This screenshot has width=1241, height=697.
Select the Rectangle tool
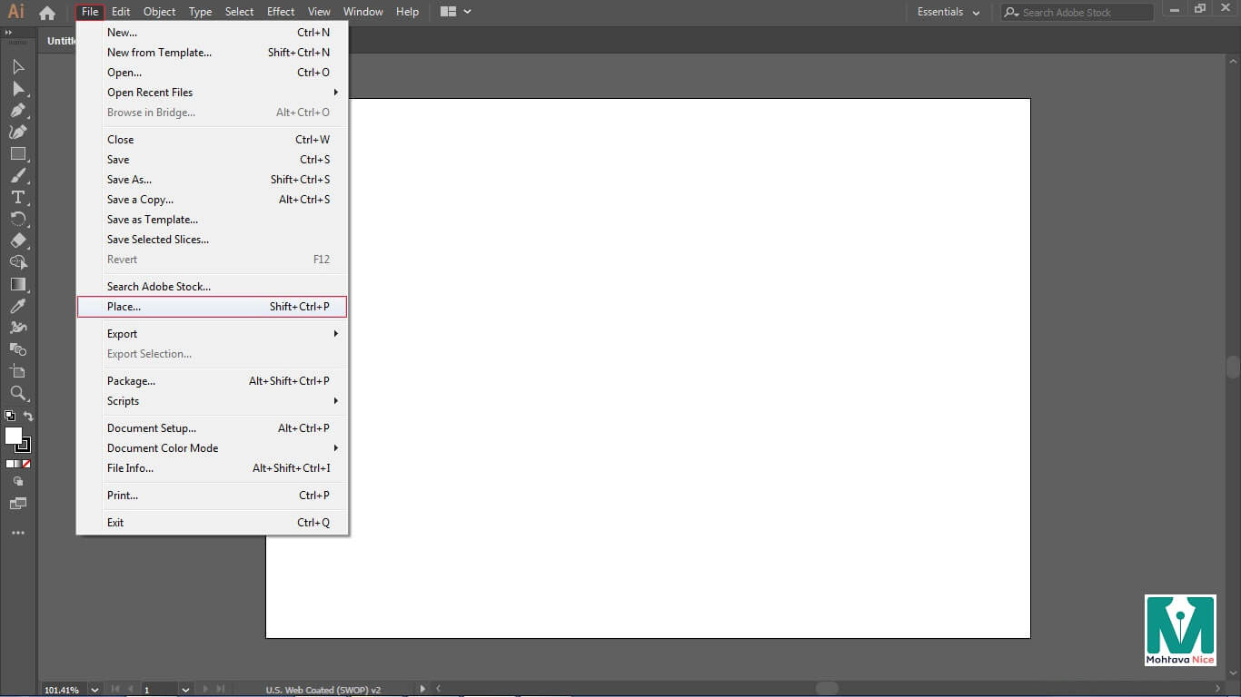[x=18, y=154]
